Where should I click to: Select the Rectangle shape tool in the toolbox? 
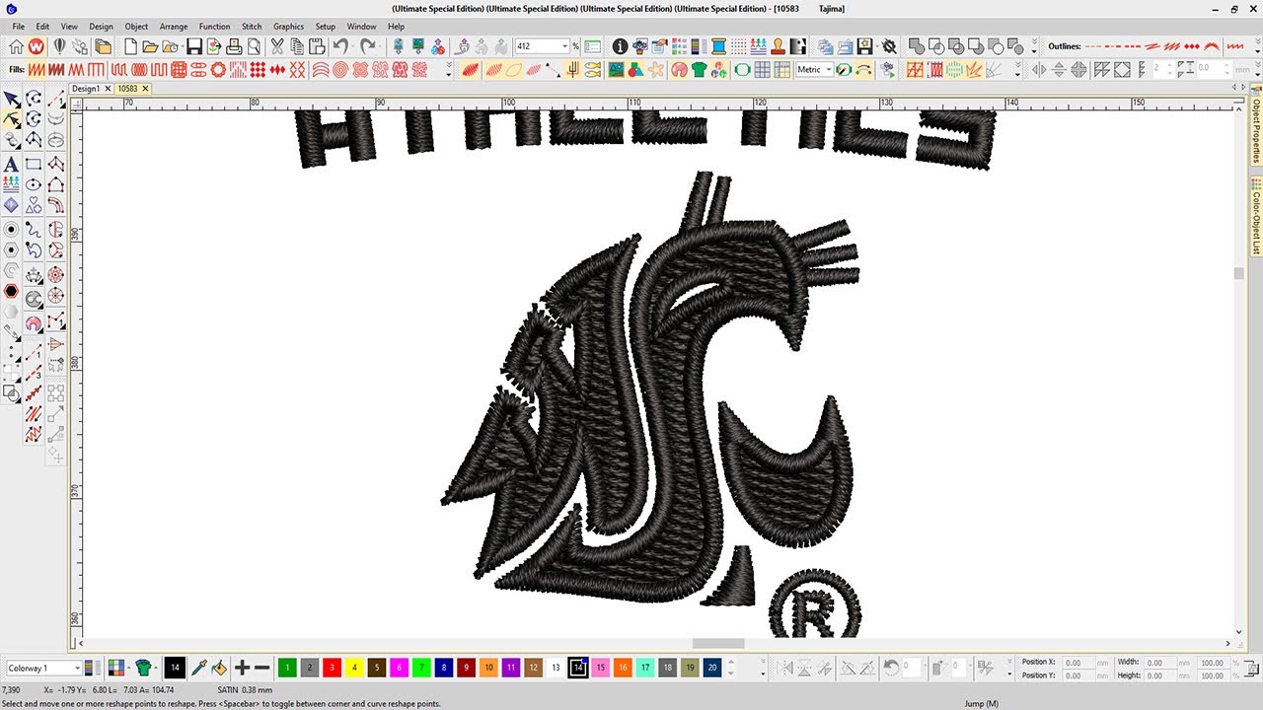pos(34,164)
